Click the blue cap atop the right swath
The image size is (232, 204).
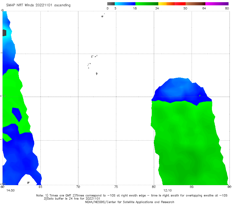pyautogui.click(x=181, y=90)
